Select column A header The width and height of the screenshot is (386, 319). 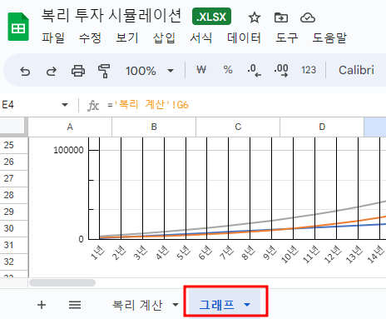pos(70,127)
